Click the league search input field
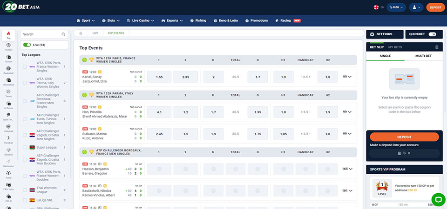Viewport: 447px width, 209px height. click(x=44, y=34)
